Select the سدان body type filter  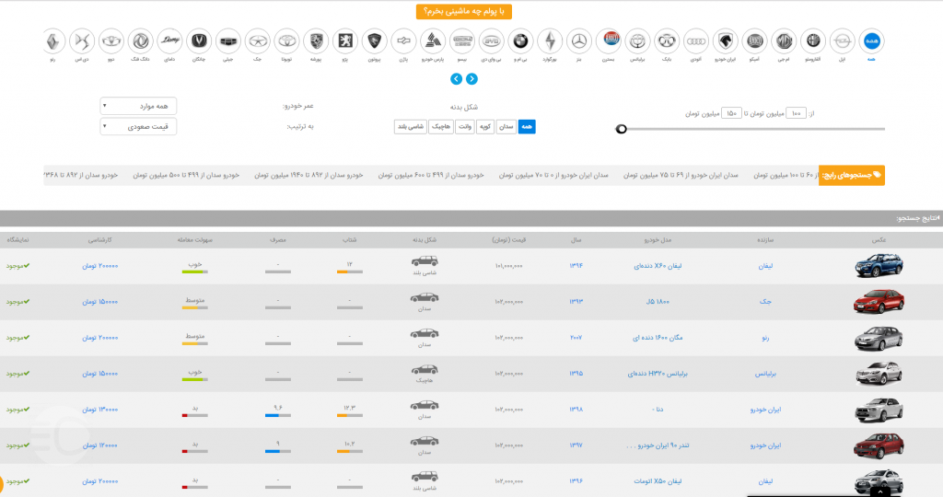(x=506, y=127)
